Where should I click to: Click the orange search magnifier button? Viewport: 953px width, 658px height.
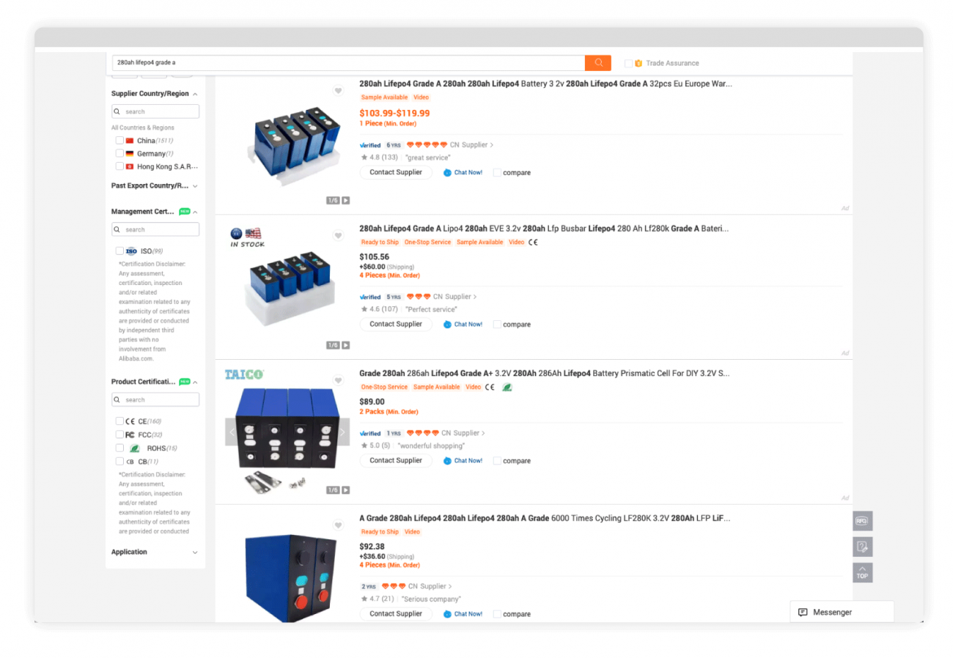pos(597,63)
